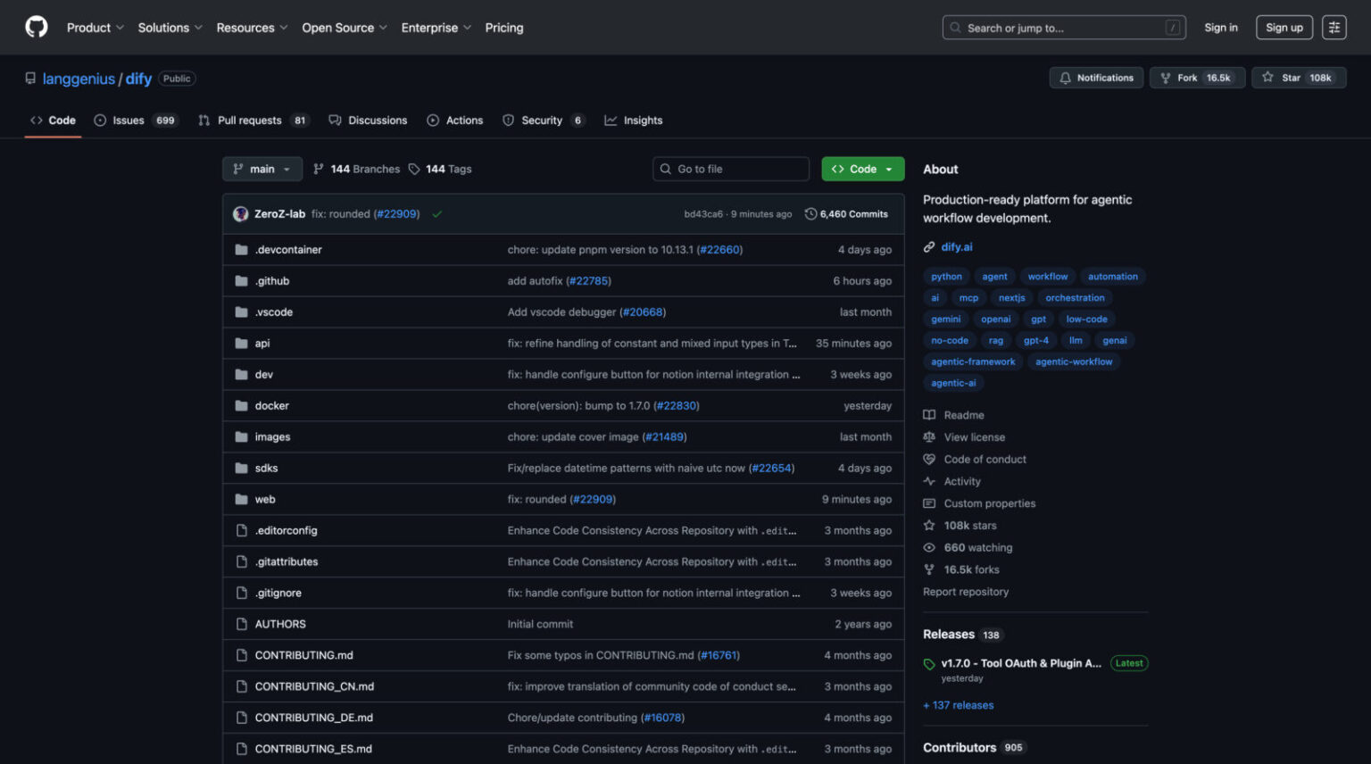Click the Sign up button
Image resolution: width=1371 pixels, height=764 pixels.
coord(1284,27)
